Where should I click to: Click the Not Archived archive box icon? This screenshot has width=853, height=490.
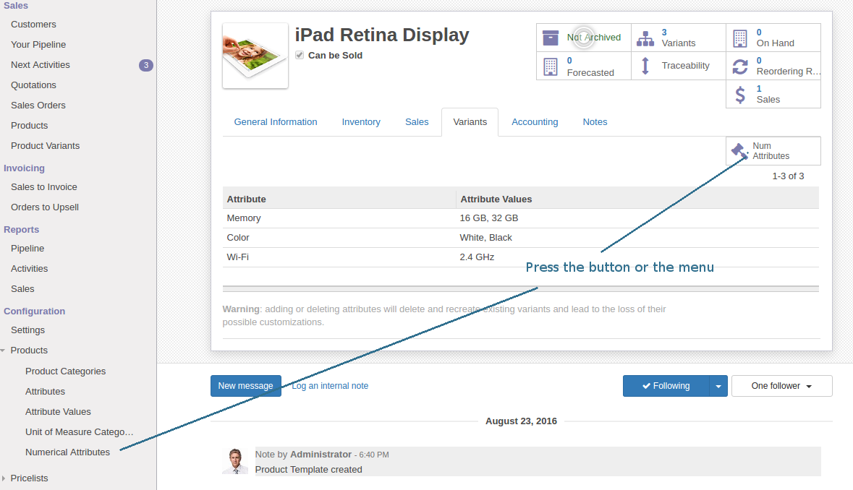click(551, 38)
